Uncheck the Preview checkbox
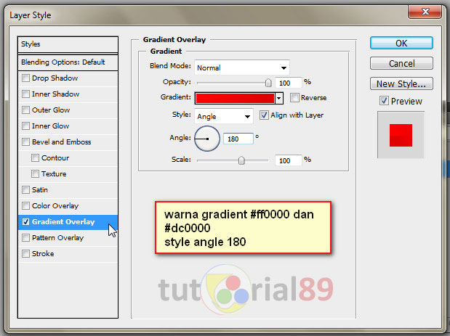Image resolution: width=450 pixels, height=336 pixels. point(384,101)
